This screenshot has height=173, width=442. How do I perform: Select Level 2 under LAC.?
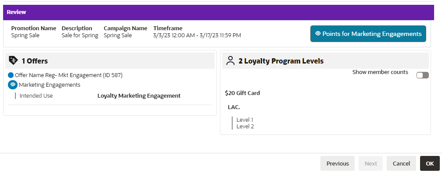pyautogui.click(x=245, y=126)
